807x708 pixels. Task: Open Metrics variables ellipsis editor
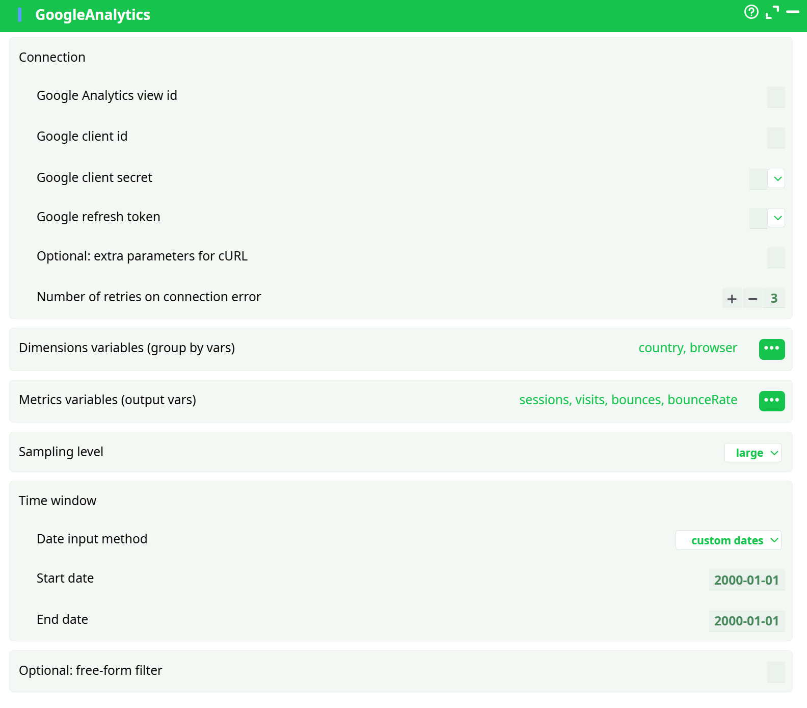point(771,401)
